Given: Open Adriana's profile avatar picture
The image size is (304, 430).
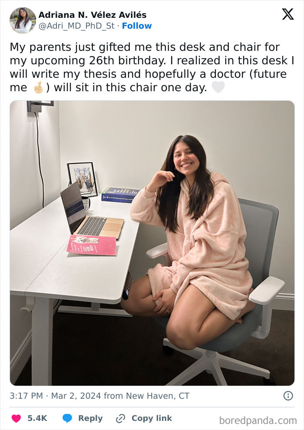Looking at the screenshot, I should pyautogui.click(x=23, y=20).
